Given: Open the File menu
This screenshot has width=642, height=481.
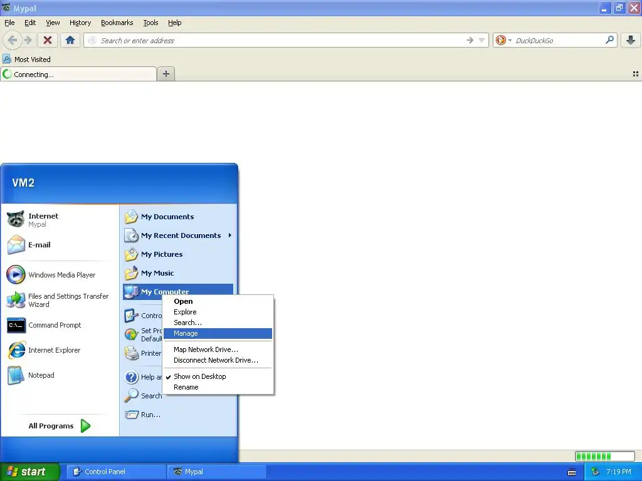Looking at the screenshot, I should click(x=9, y=23).
